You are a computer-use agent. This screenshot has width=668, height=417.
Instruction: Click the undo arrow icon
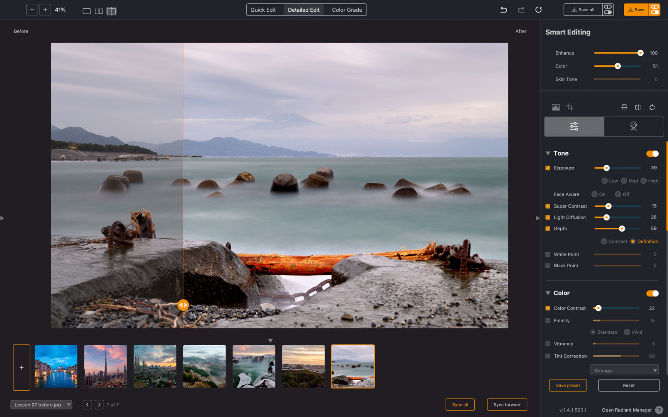[504, 10]
